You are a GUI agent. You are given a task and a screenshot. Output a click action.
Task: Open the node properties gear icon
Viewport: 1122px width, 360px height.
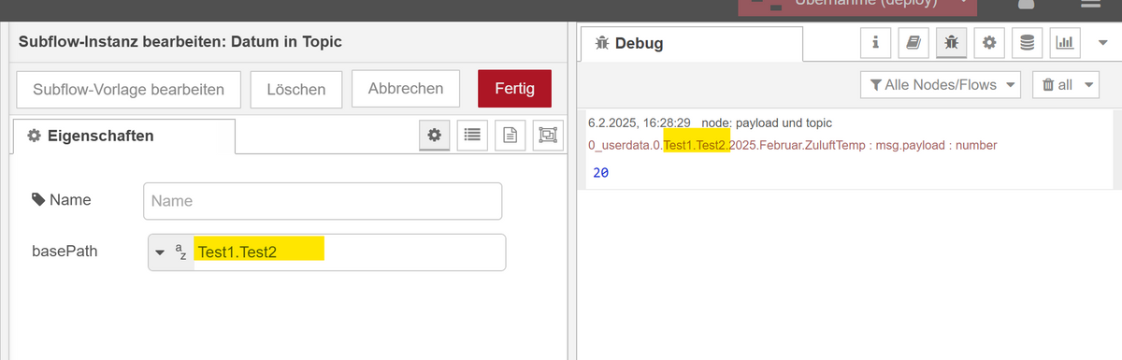pos(434,136)
